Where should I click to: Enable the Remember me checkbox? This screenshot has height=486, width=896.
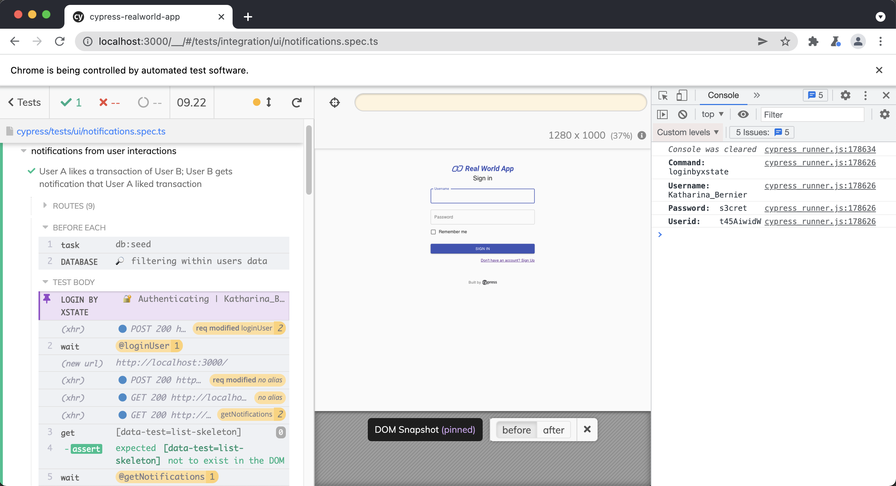(x=433, y=231)
